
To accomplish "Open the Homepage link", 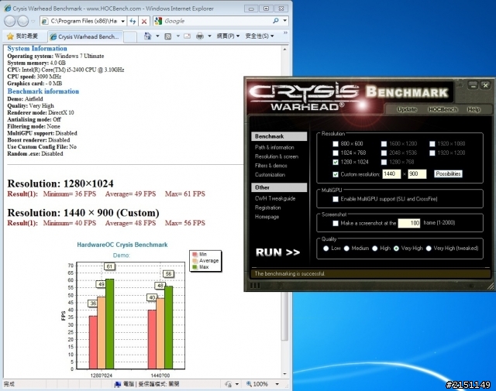I will coord(267,217).
